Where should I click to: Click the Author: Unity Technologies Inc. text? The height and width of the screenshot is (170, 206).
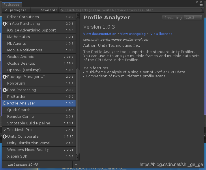point(112,46)
